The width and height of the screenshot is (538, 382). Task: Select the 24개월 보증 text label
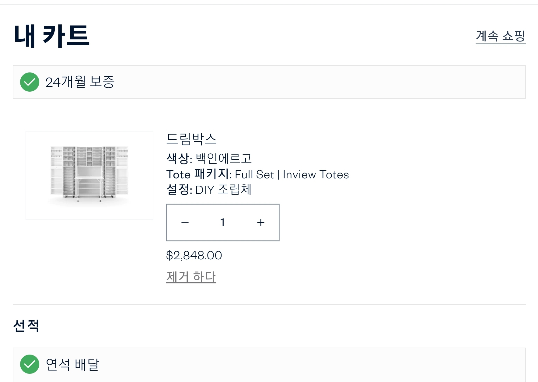80,82
